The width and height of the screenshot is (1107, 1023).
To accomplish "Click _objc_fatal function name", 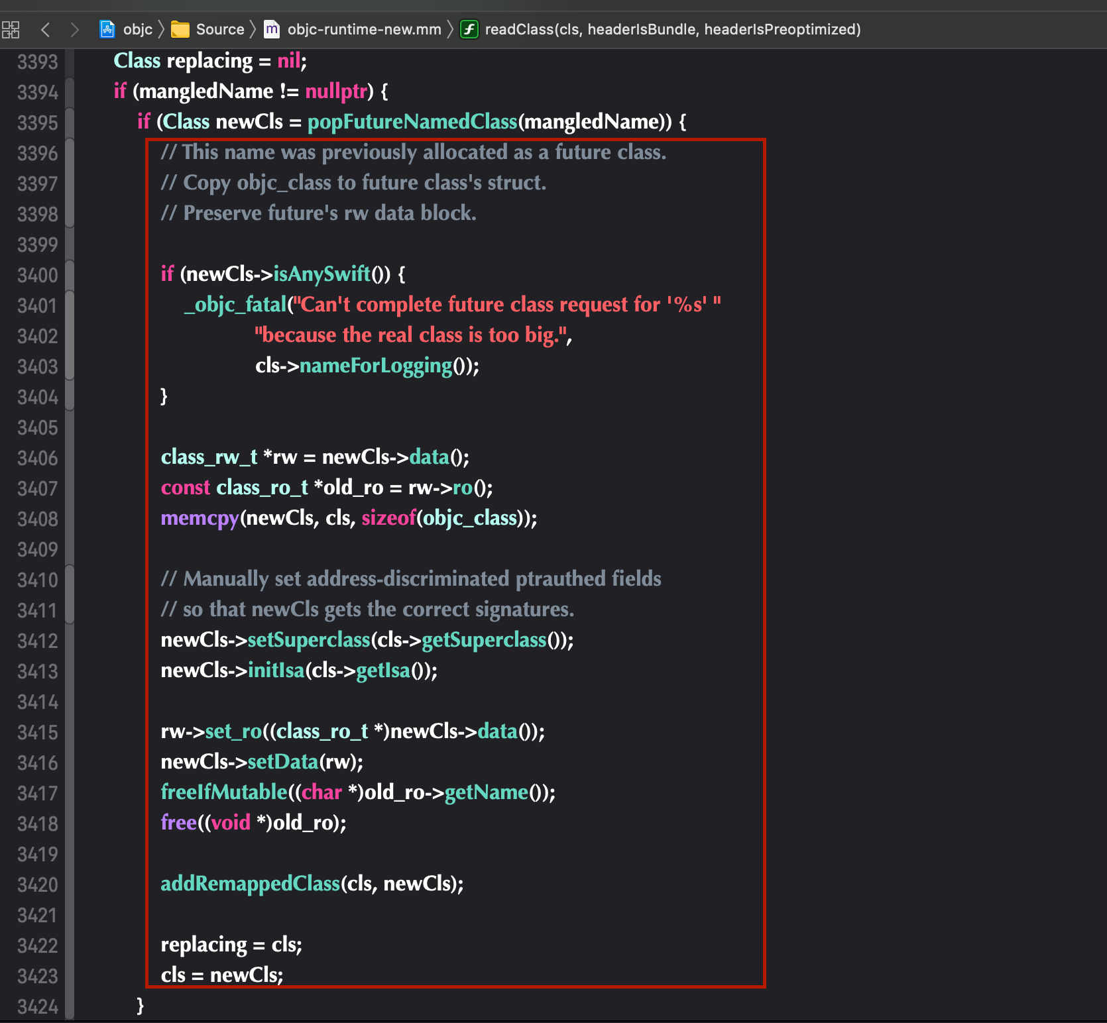I will coord(235,304).
